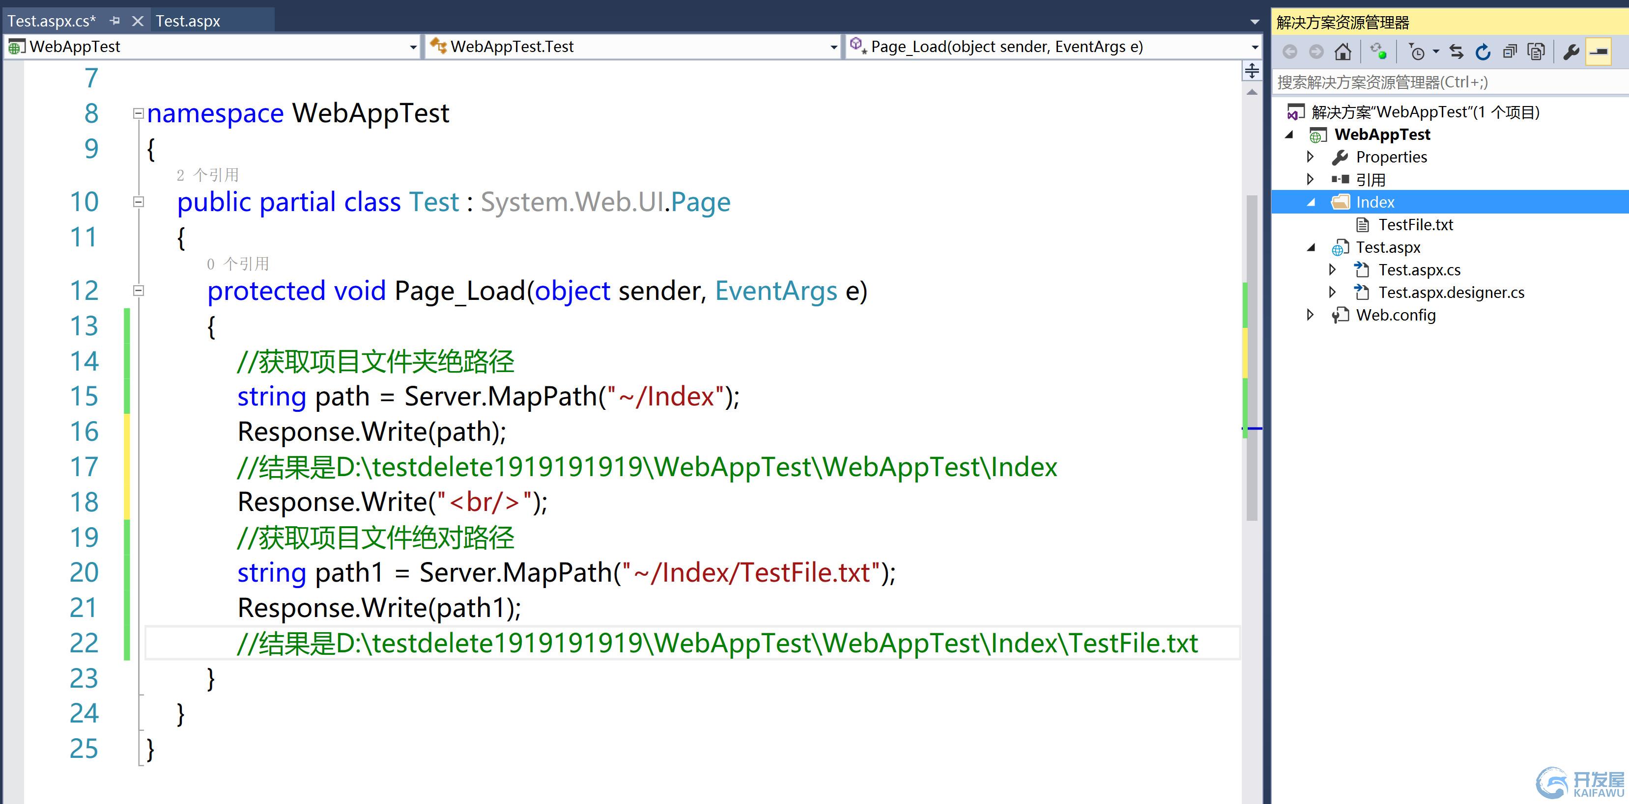Expand the Properties node in tree
Screen dimensions: 1629x804
point(1310,157)
